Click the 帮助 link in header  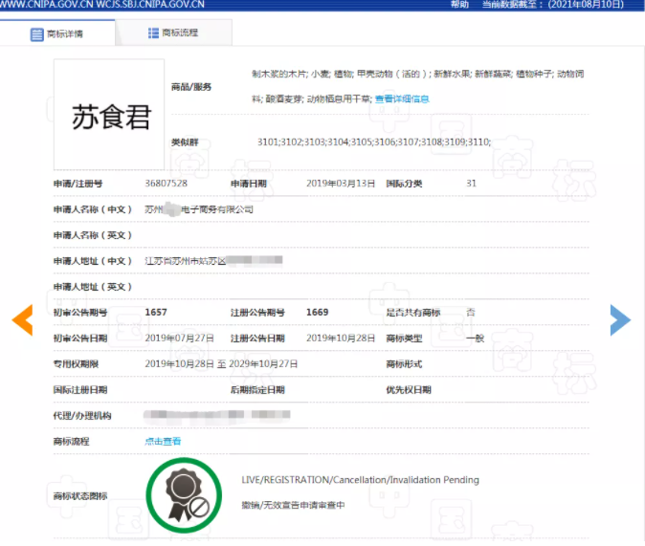(x=459, y=5)
